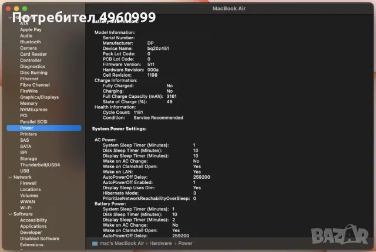
Task: Open Graphics/Displays info
Action: point(39,97)
